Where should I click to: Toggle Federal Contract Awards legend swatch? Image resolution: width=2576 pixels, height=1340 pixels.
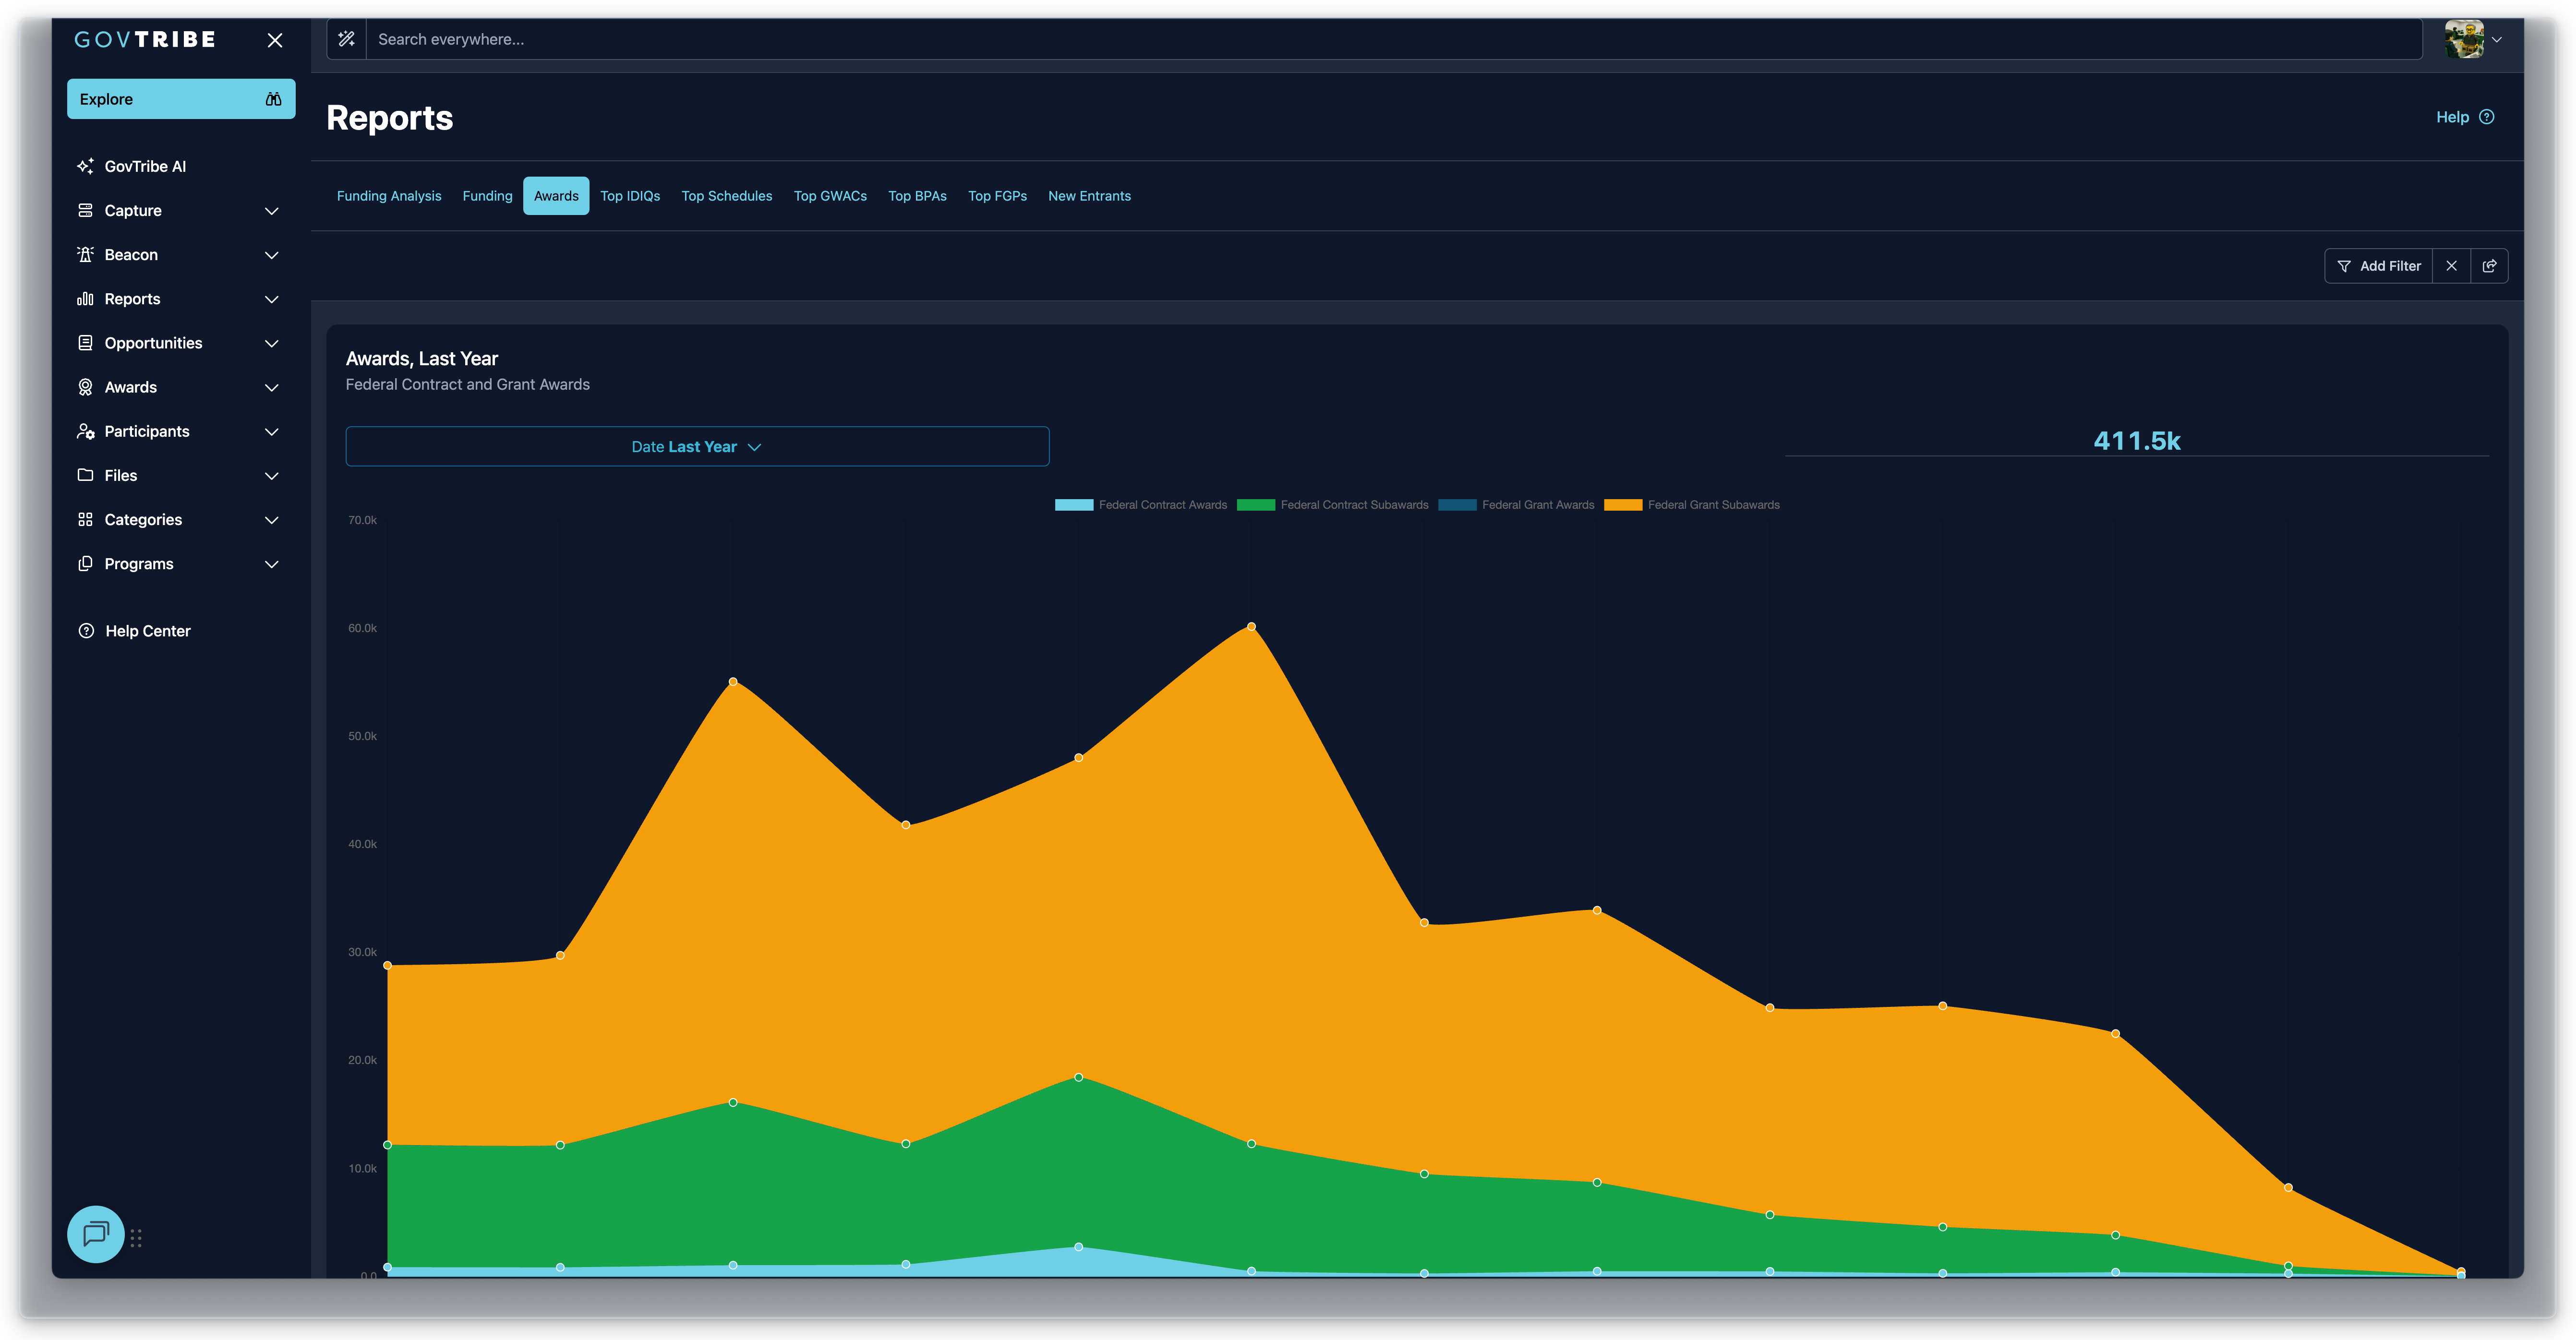(1074, 505)
